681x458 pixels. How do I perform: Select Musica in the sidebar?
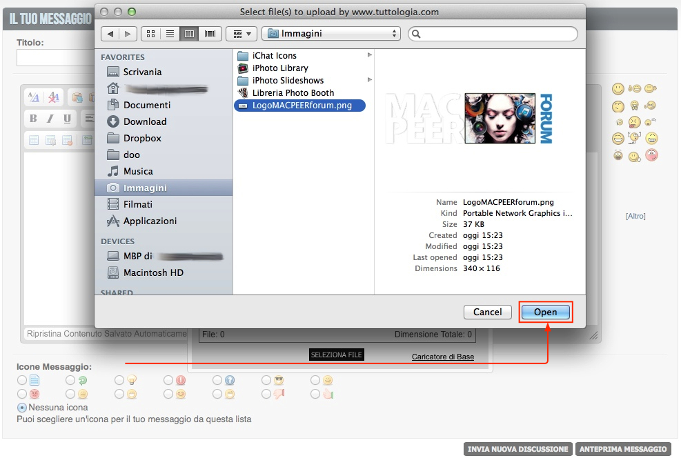tap(164, 171)
